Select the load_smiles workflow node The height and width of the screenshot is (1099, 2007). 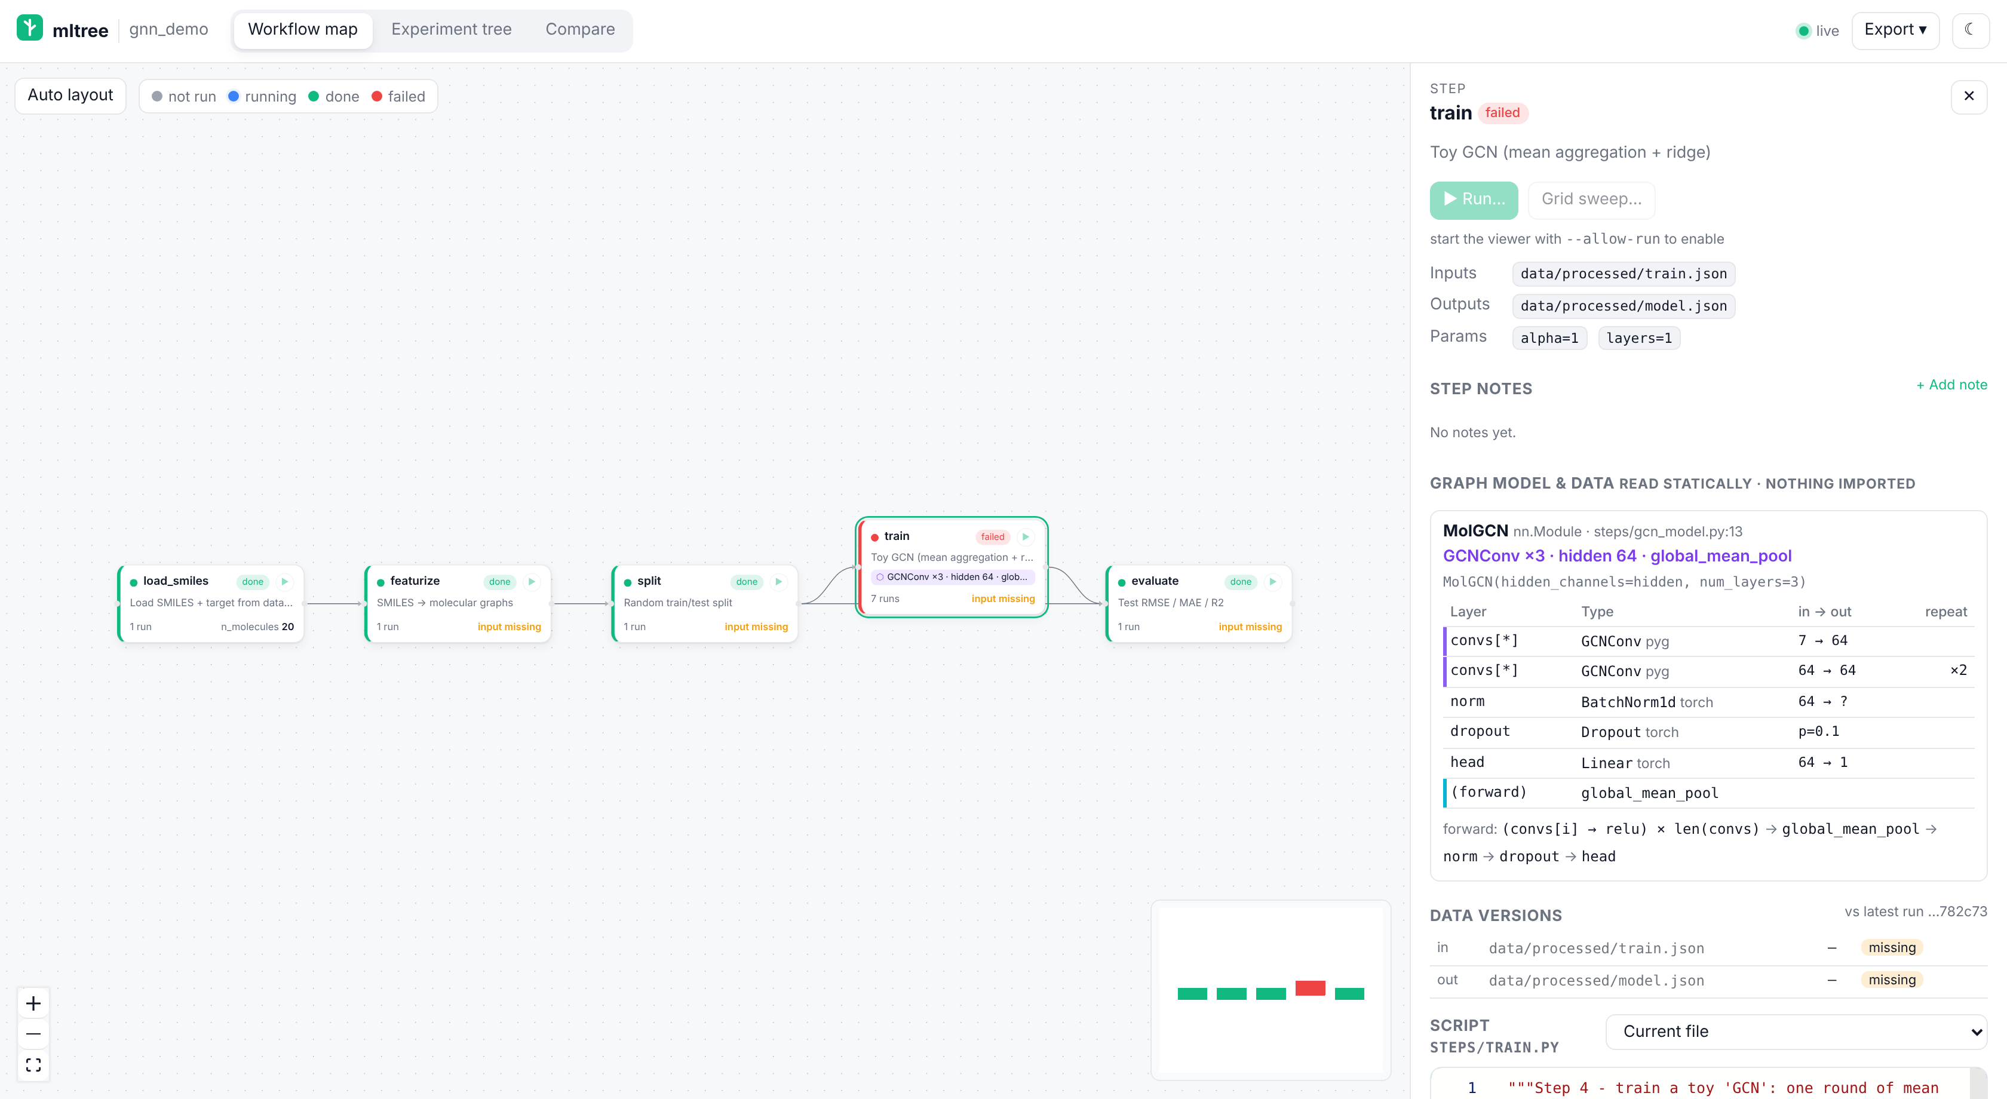210,603
